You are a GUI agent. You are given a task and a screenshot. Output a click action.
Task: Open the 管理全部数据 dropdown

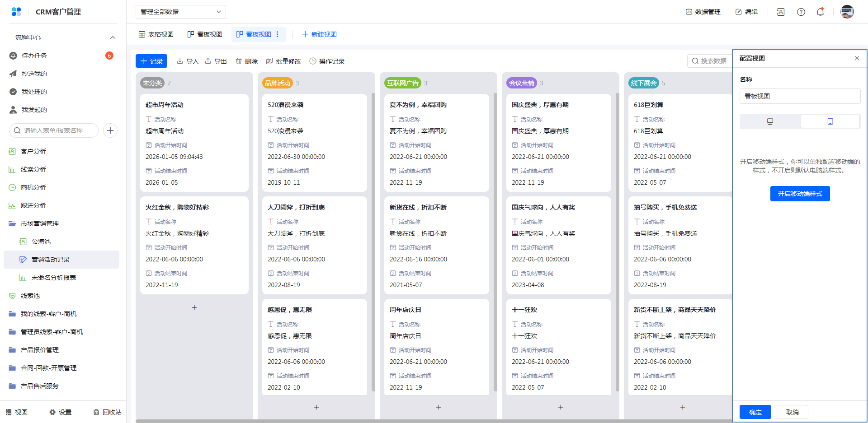coord(180,12)
